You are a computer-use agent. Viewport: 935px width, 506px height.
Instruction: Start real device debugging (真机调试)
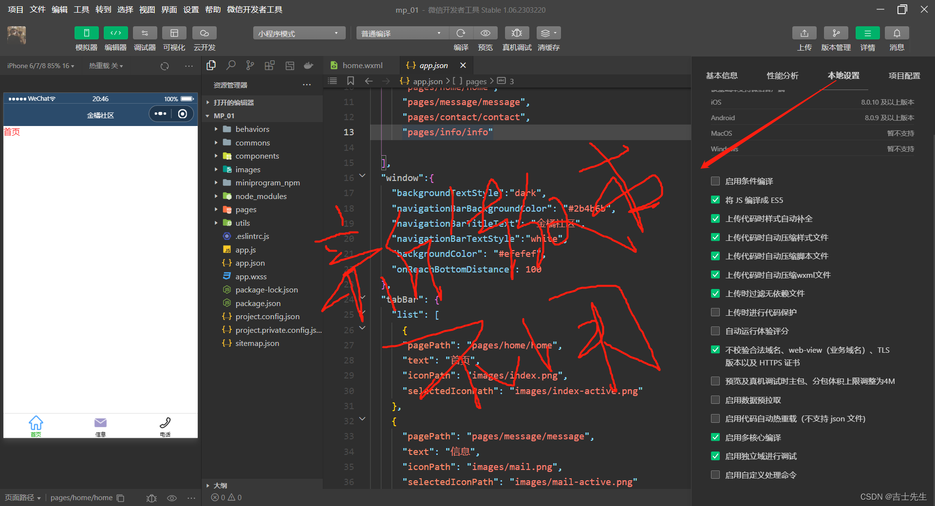517,33
